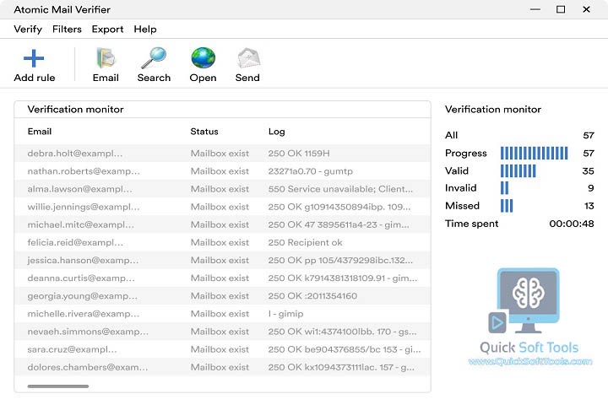Click the All count label

click(451, 135)
